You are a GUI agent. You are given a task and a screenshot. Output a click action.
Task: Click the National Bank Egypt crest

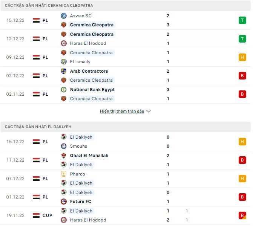click(x=64, y=90)
